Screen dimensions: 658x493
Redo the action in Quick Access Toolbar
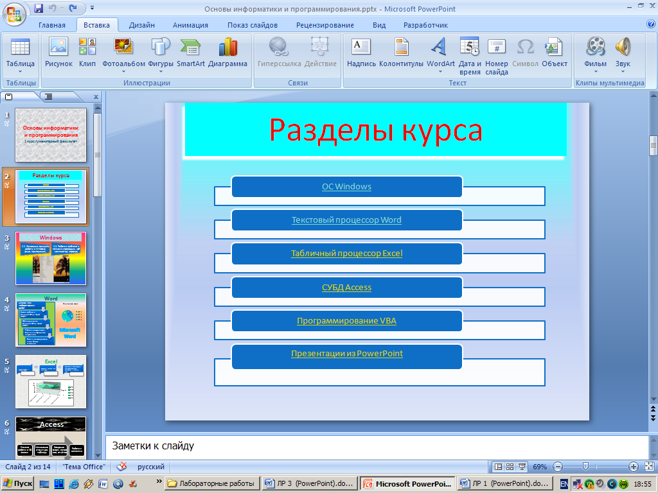[73, 8]
